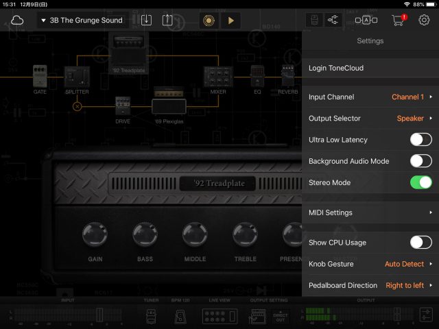The image size is (439, 329).
Task: Click the settings gear icon
Action: [x=424, y=20]
